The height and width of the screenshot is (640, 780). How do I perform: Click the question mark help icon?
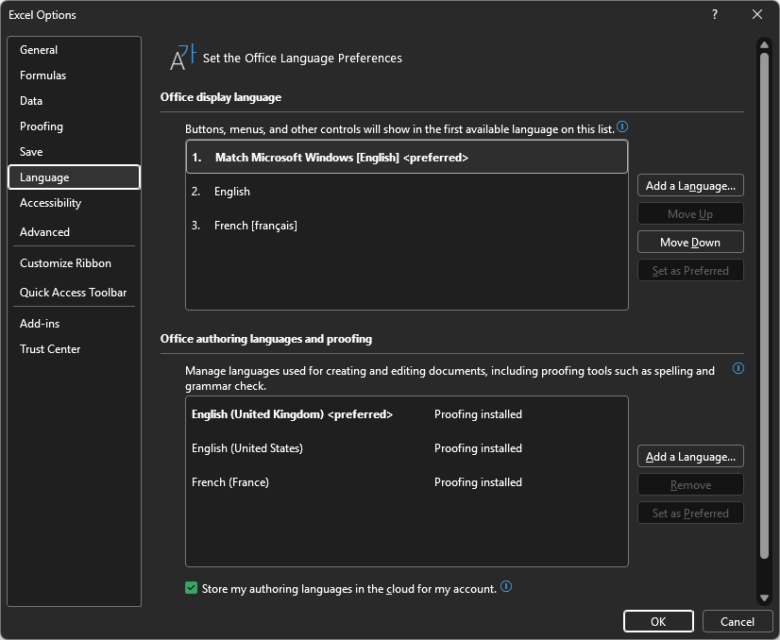pos(714,14)
